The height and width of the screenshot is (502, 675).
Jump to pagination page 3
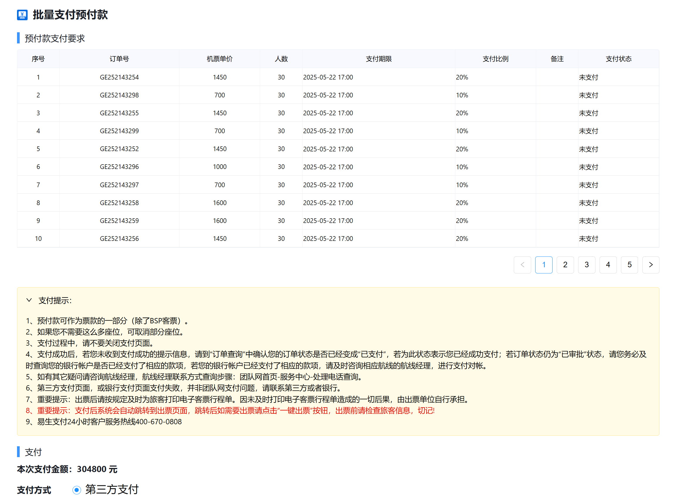[586, 265]
